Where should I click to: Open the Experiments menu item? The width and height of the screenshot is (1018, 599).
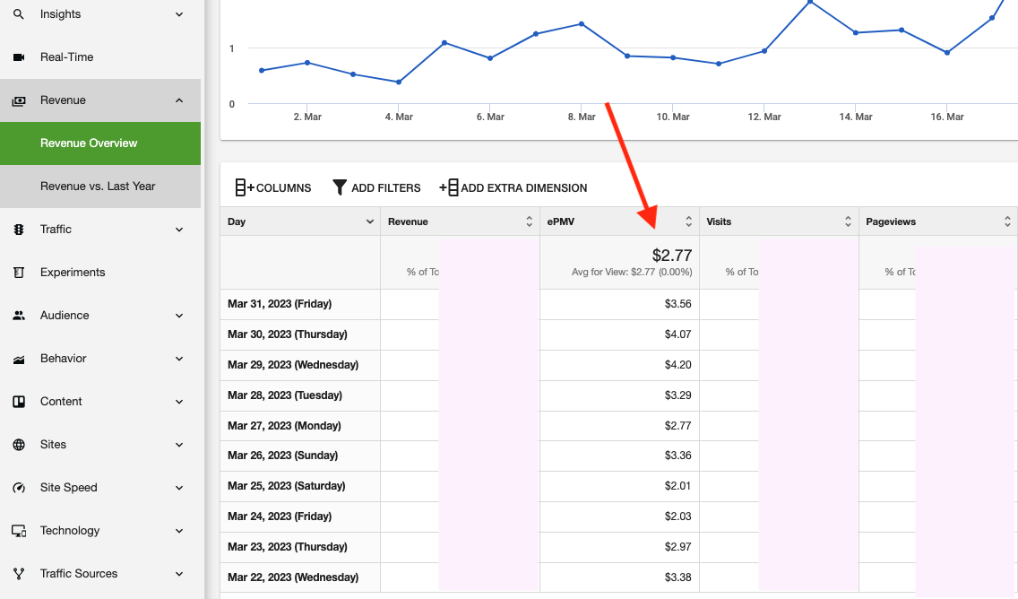[100, 273]
